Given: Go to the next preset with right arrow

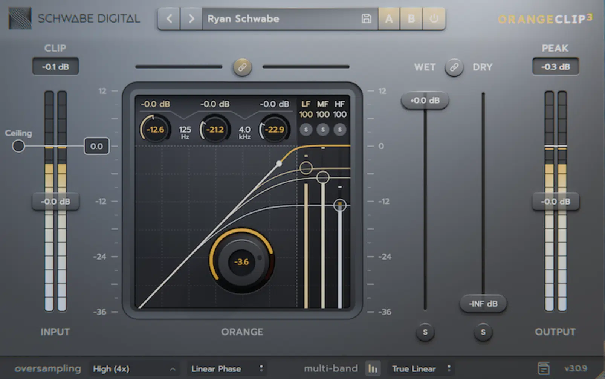Looking at the screenshot, I should pos(191,18).
